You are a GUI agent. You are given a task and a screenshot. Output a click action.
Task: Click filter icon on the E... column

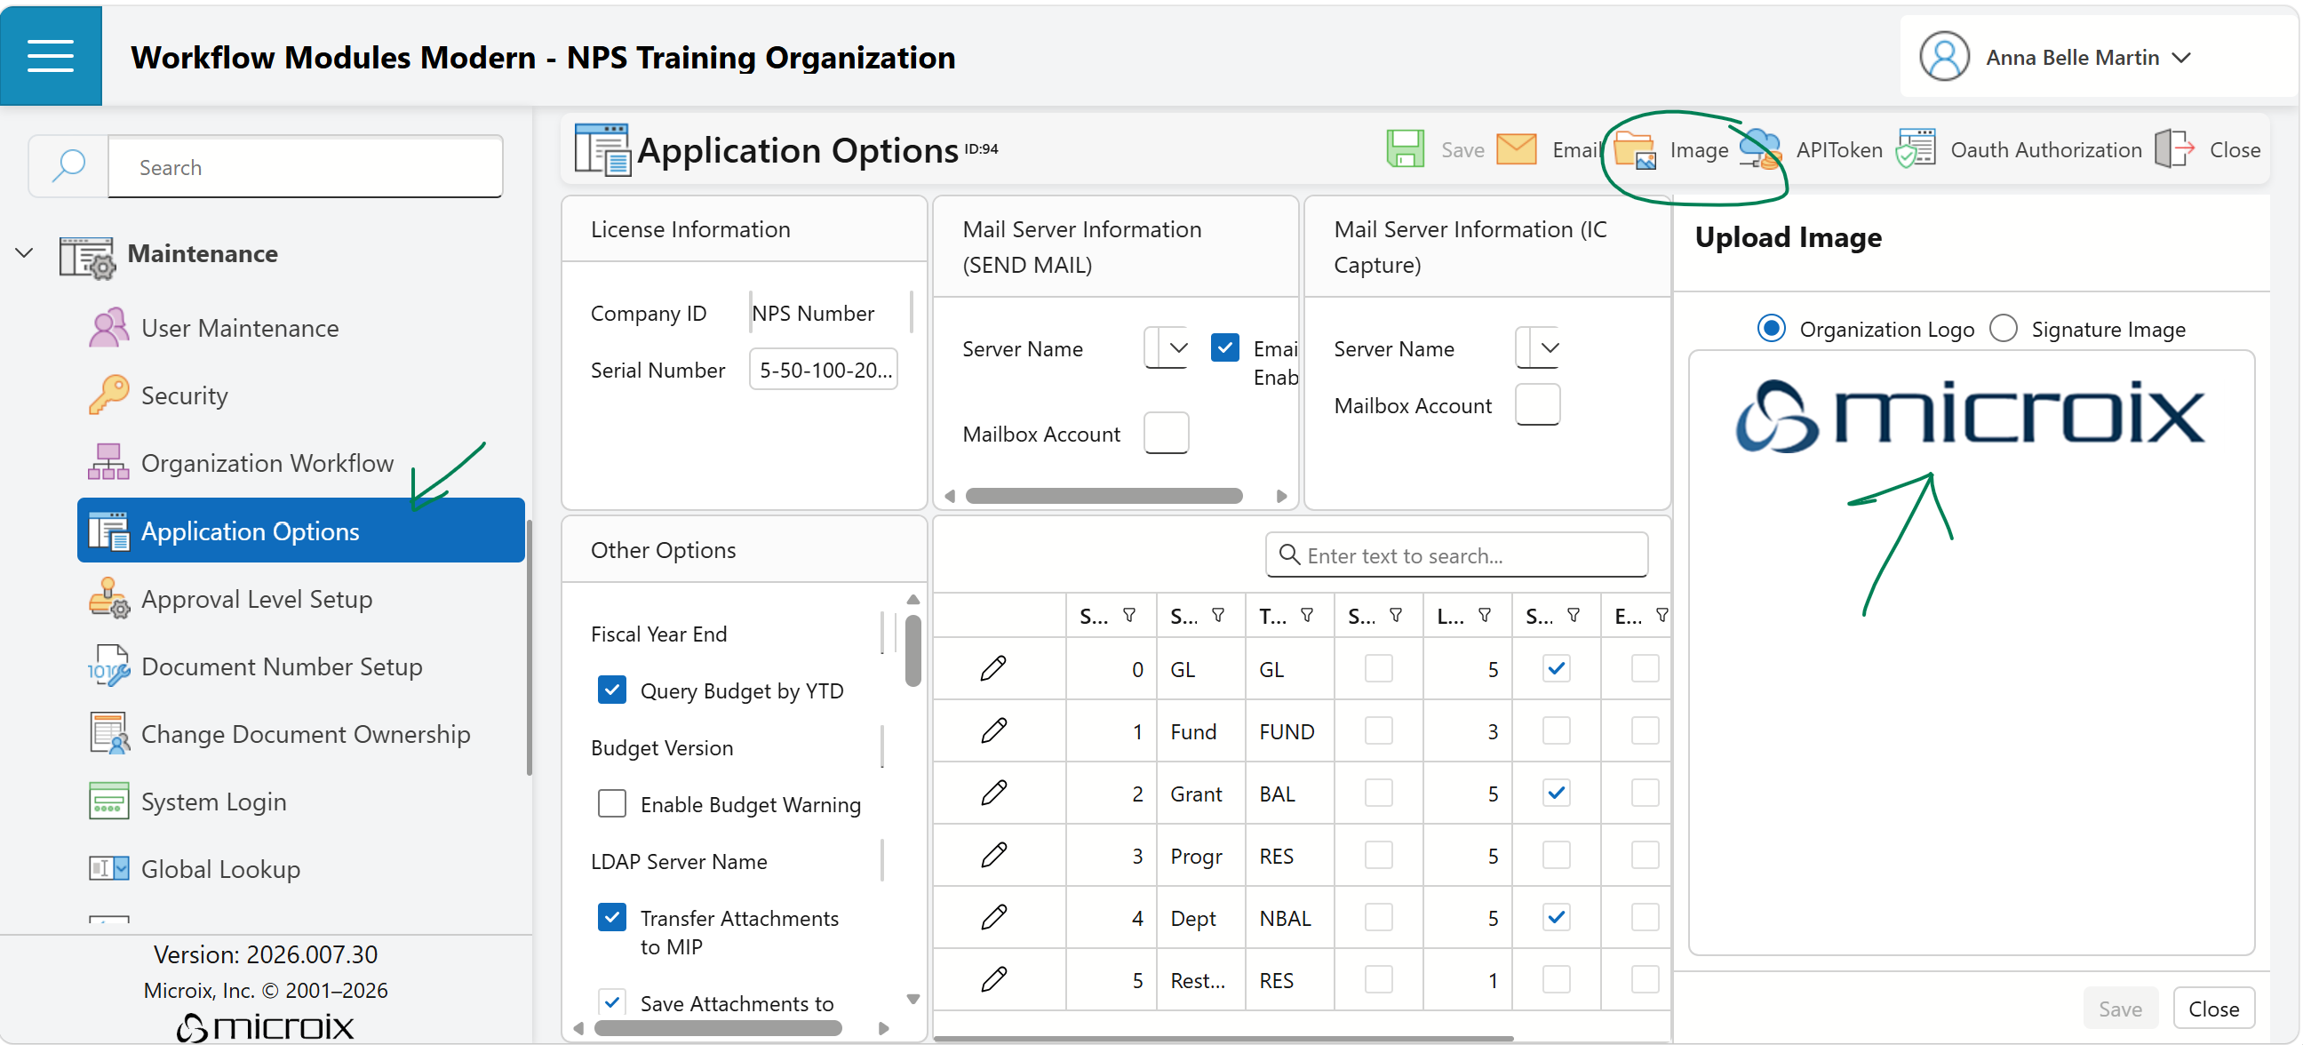coord(1662,615)
